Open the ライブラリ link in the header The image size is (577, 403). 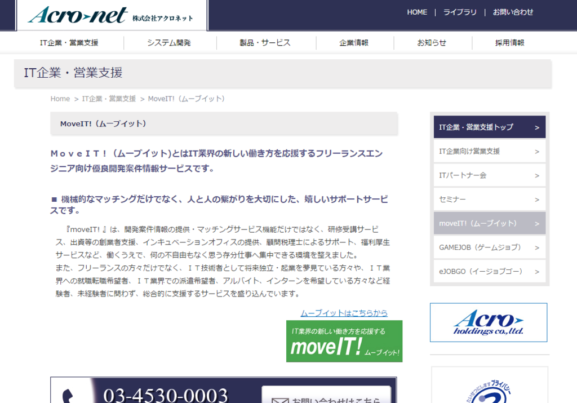(x=460, y=12)
